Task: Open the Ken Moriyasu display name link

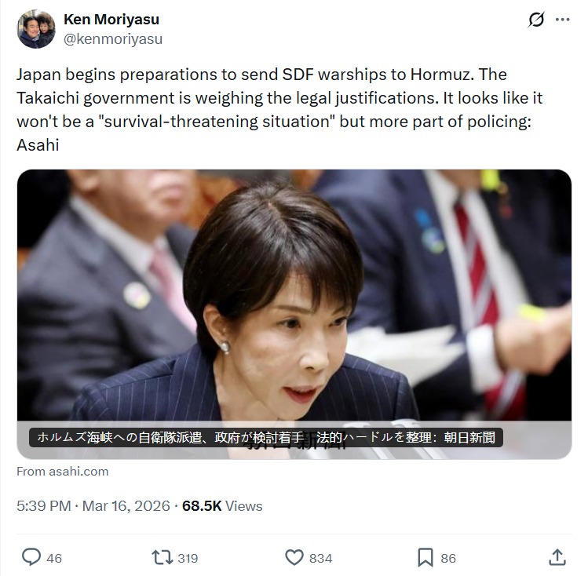Action: tap(111, 20)
